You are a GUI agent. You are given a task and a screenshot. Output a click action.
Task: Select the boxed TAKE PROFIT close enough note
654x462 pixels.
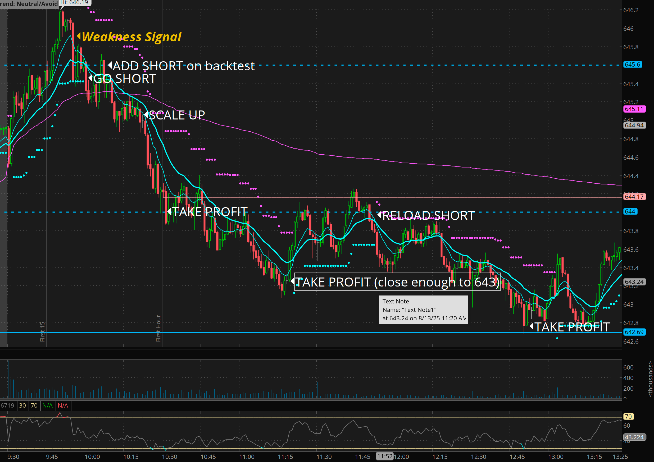pyautogui.click(x=397, y=282)
